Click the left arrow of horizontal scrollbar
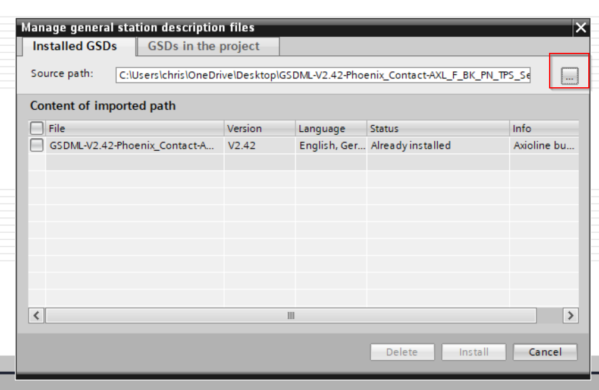599x390 pixels. click(x=36, y=316)
